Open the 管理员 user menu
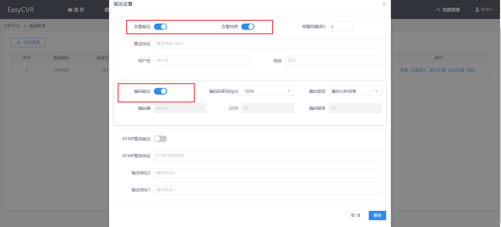Image resolution: width=501 pixels, height=227 pixels. [486, 10]
